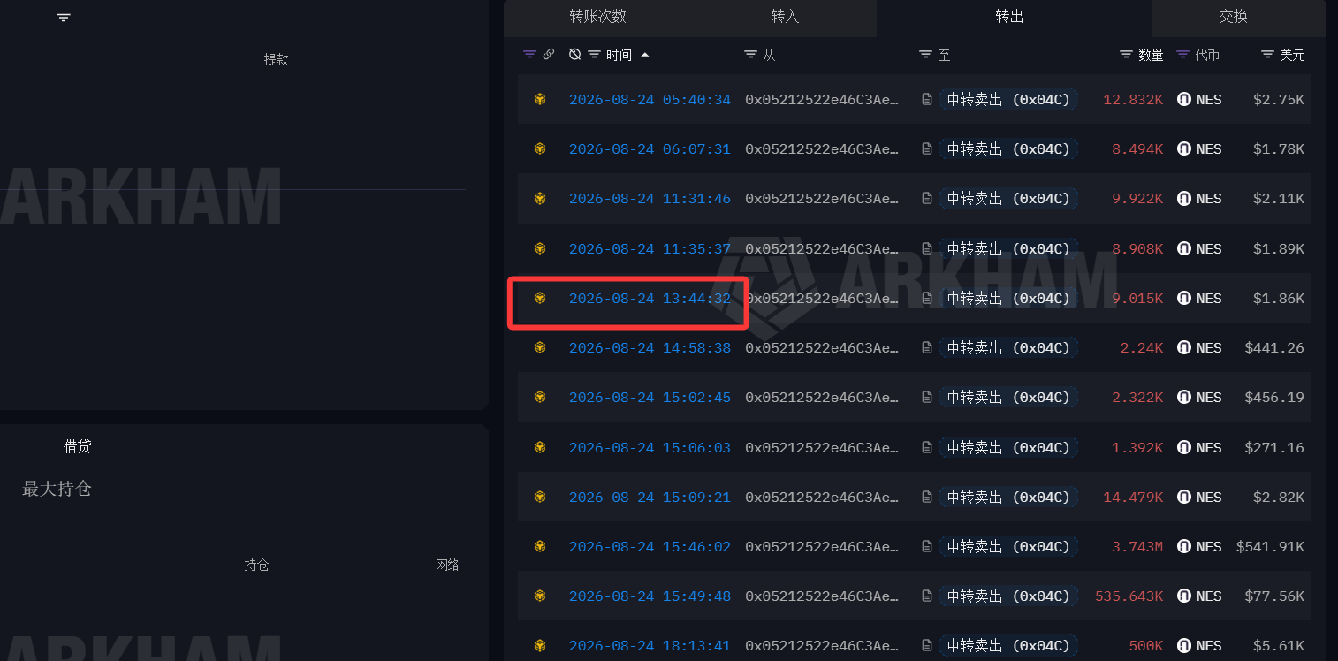Select the $541.91K dollar value
The image size is (1338, 661).
click(x=1270, y=547)
